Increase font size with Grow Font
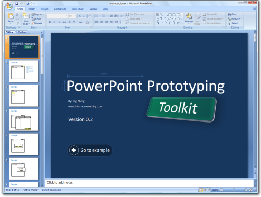Screen dimensions: 261x197 point(80,16)
